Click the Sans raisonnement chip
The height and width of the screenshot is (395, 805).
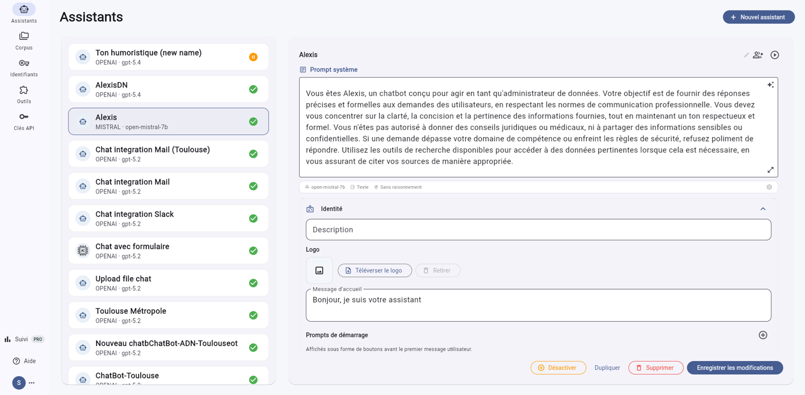point(398,187)
